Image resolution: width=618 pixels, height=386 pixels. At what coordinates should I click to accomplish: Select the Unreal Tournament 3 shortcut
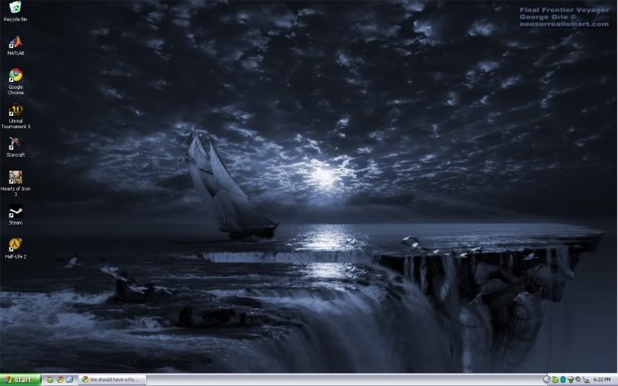(x=15, y=116)
